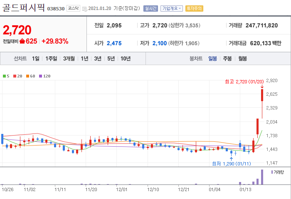Click the tallest volume bar for 01/20
291x199 pixels.
[262, 177]
